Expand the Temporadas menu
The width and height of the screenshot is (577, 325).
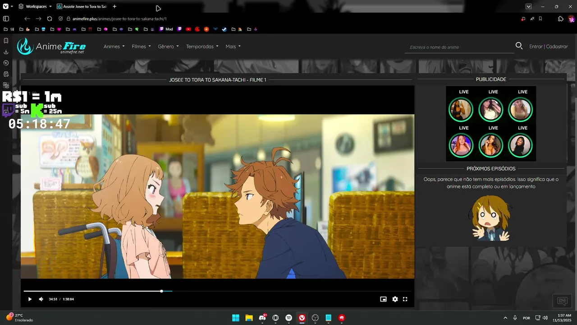[202, 46]
